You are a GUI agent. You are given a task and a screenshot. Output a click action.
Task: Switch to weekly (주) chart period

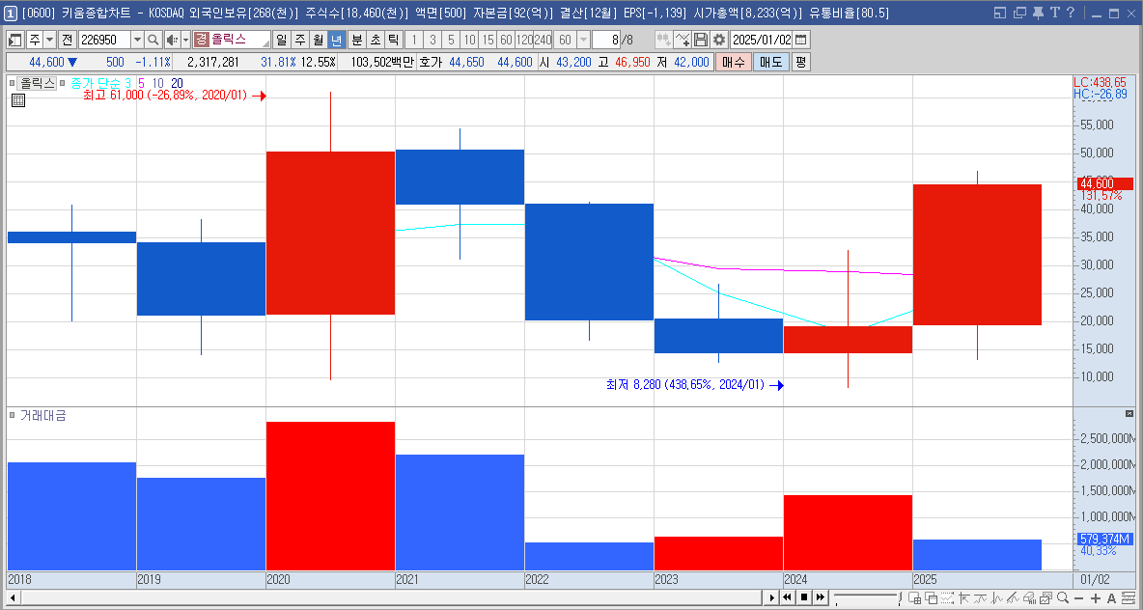click(x=299, y=40)
